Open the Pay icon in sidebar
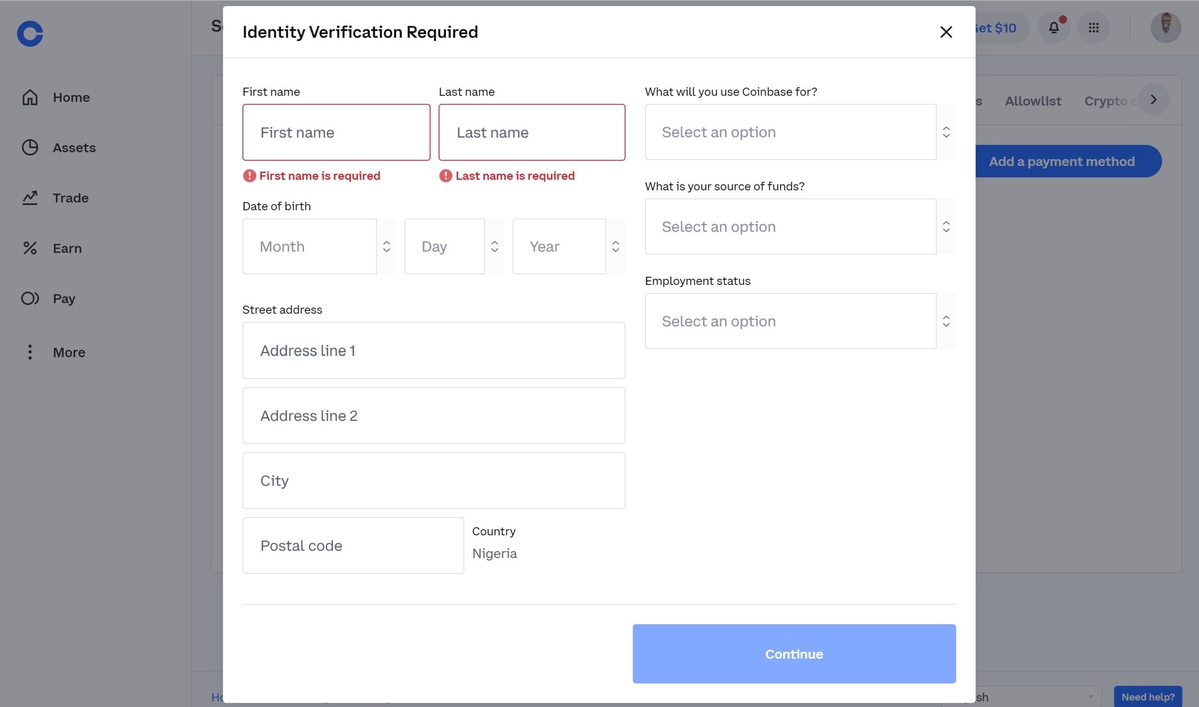Viewport: 1199px width, 707px height. (30, 298)
